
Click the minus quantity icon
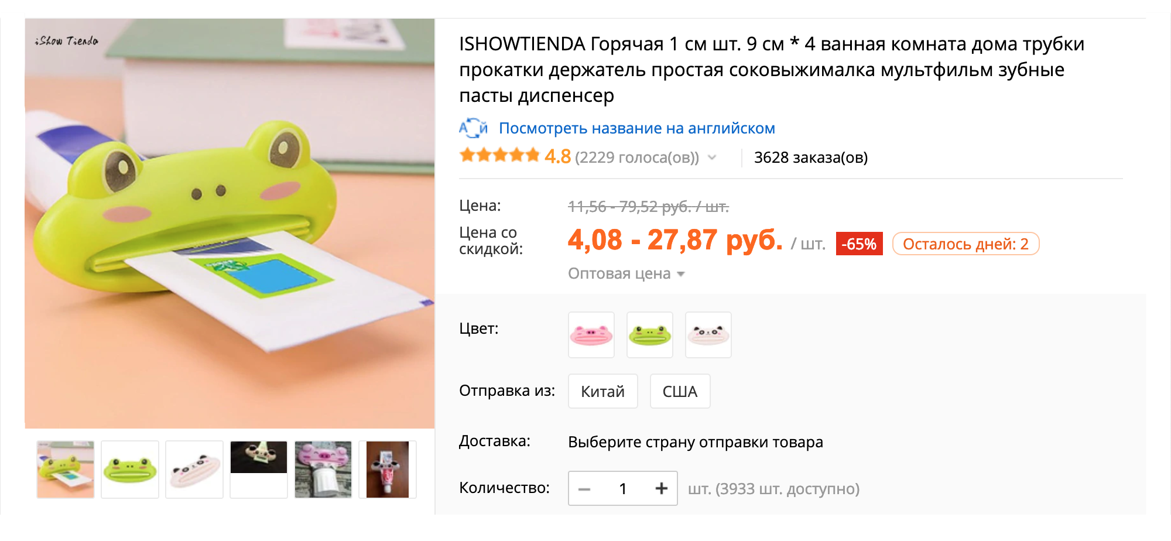[584, 489]
